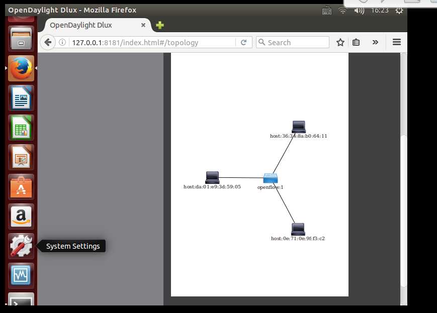The image size is (437, 313).
Task: Close the OpenDaylight Dlux tab
Action: point(143,25)
